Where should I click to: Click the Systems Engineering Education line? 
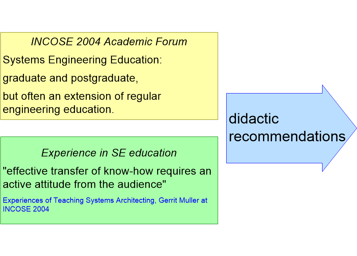(x=82, y=60)
